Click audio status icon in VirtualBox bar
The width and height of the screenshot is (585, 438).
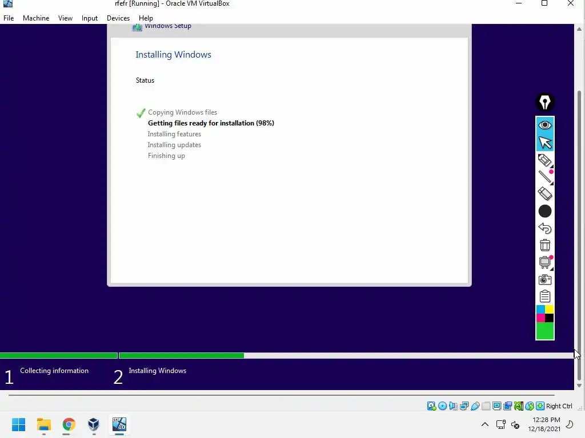(x=453, y=406)
